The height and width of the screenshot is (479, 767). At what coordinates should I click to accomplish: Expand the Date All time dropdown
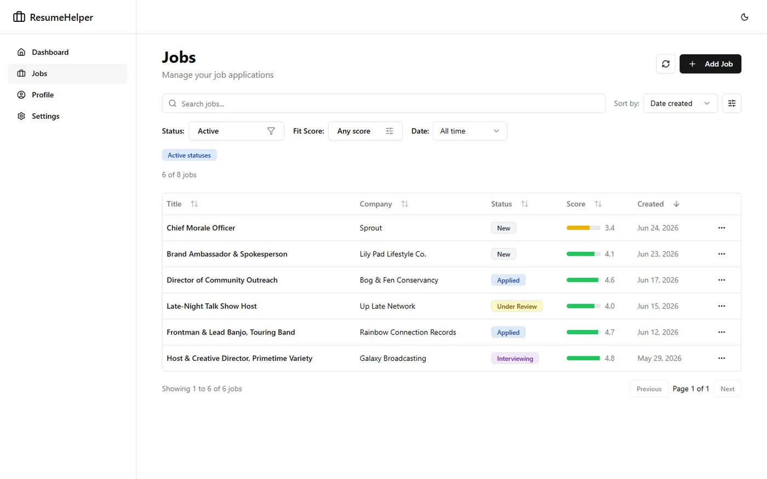(470, 131)
